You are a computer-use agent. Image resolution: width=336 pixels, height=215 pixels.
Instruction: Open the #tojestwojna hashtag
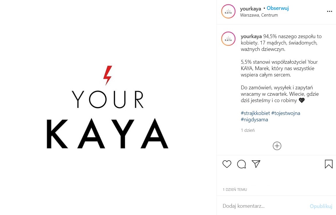[286, 113]
